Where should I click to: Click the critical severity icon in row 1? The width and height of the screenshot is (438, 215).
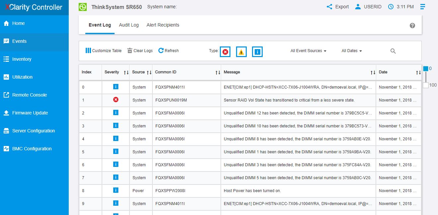click(x=116, y=100)
